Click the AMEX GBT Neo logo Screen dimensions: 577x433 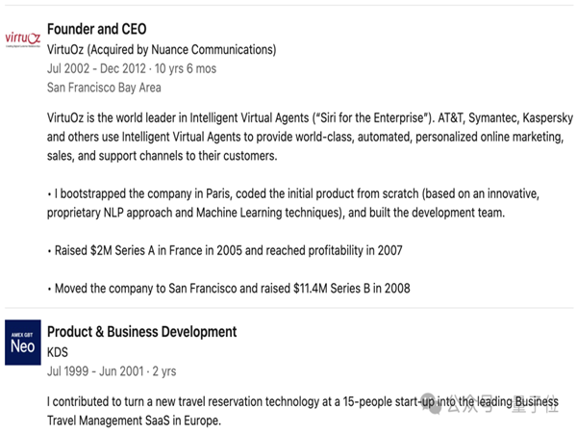pos(23,343)
